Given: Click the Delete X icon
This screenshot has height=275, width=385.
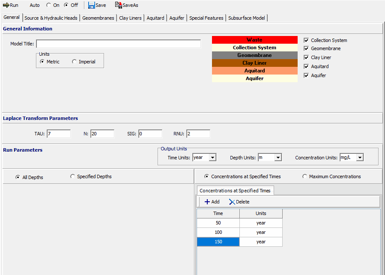Looking at the screenshot, I should (x=232, y=202).
